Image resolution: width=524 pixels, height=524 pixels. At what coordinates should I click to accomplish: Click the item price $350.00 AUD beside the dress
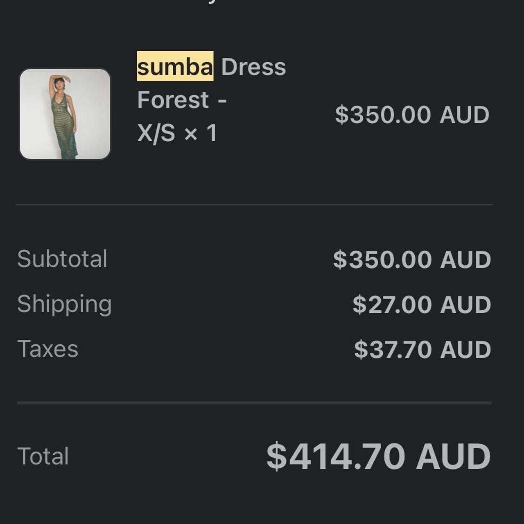click(x=412, y=115)
